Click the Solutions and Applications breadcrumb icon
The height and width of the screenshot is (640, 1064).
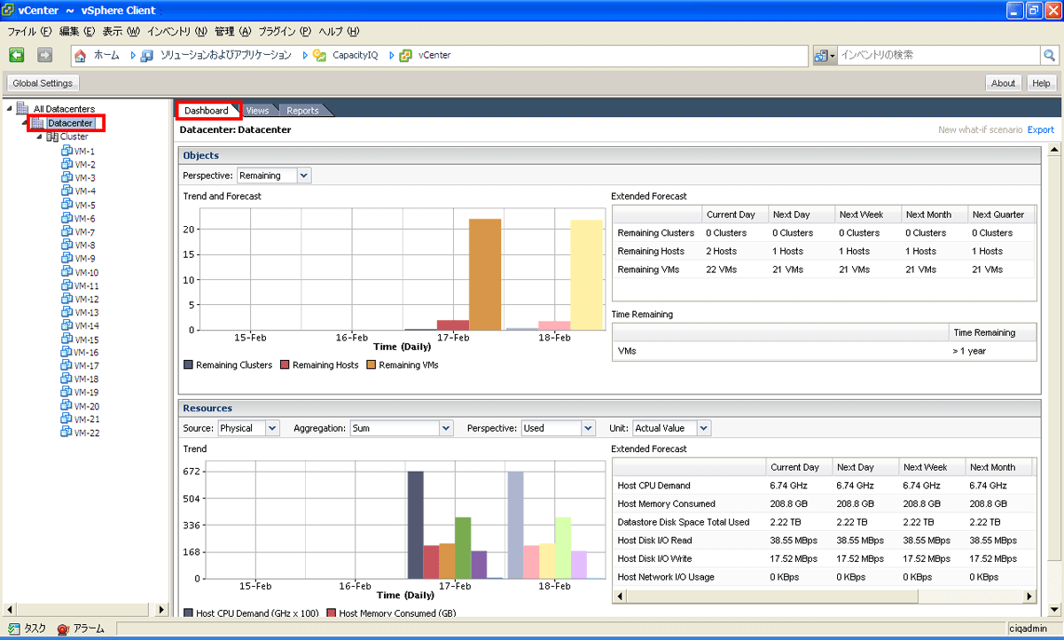click(x=147, y=55)
